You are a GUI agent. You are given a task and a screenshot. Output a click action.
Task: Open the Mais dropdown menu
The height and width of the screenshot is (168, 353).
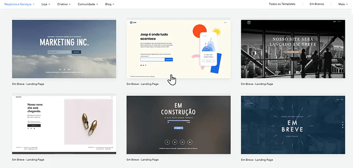point(343,4)
